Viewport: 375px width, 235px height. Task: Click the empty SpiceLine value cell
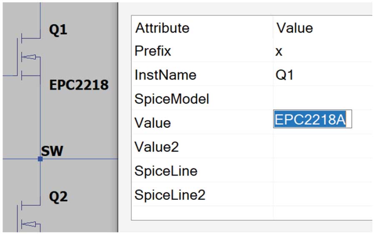[322, 171]
